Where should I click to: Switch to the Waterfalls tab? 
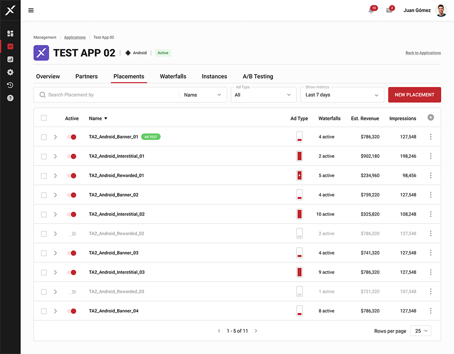click(x=173, y=77)
